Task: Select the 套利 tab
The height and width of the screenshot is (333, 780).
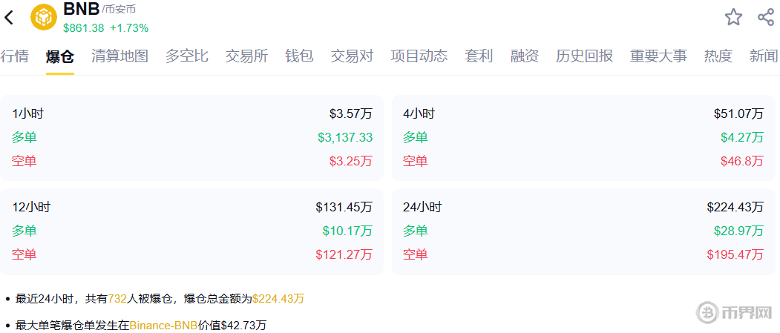Action: click(x=479, y=56)
